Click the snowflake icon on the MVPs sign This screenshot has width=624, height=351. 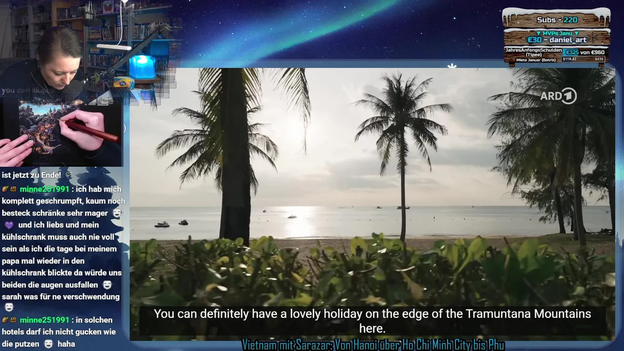click(593, 38)
